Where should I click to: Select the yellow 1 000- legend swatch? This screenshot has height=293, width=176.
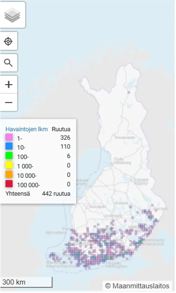tap(9, 165)
